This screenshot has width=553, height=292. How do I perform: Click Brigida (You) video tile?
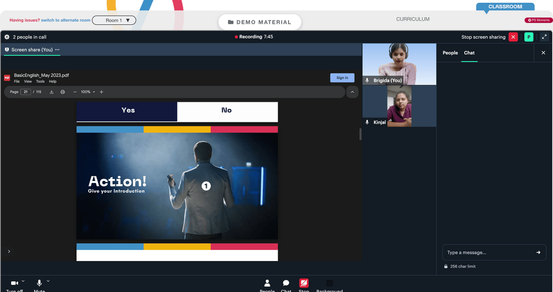point(399,64)
